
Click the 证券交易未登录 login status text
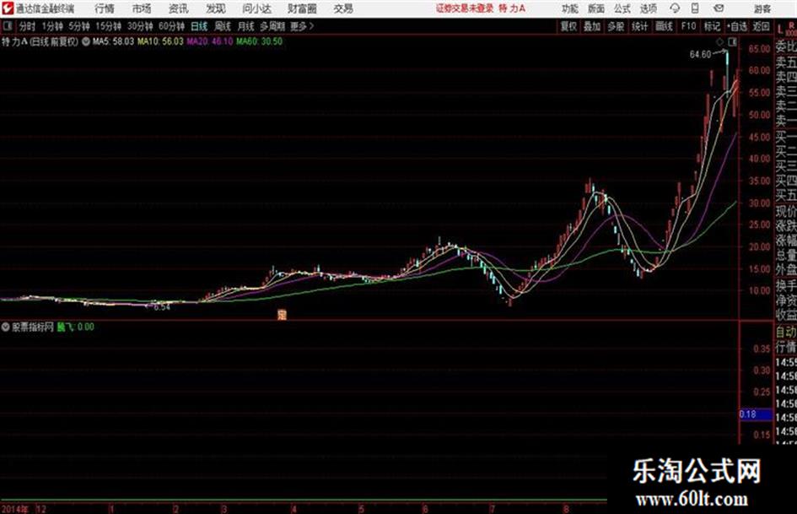[465, 8]
